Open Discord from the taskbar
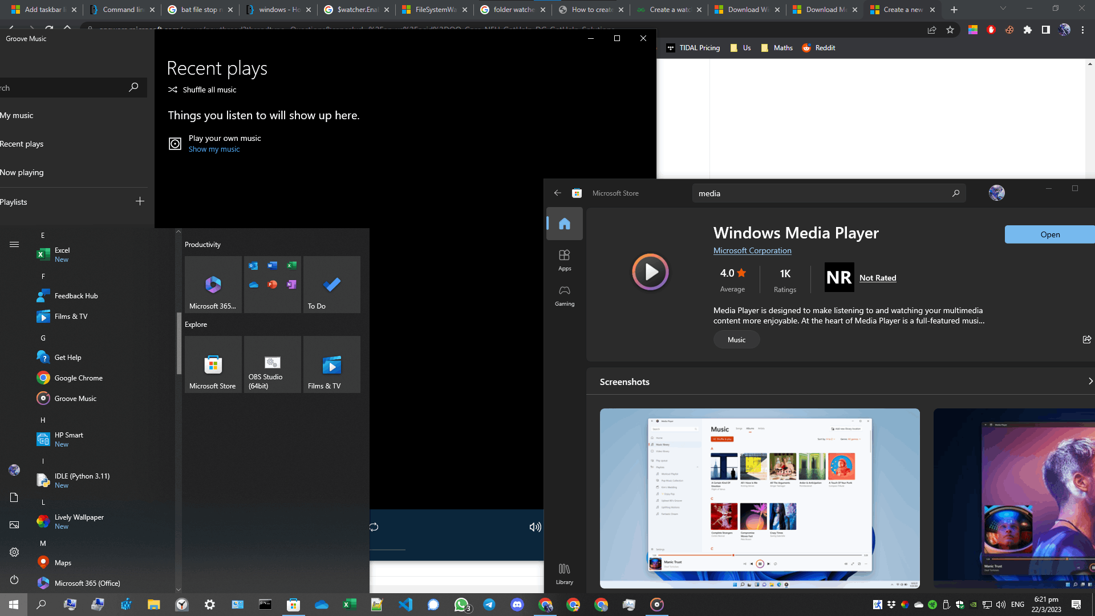Viewport: 1095px width, 616px height. tap(517, 605)
